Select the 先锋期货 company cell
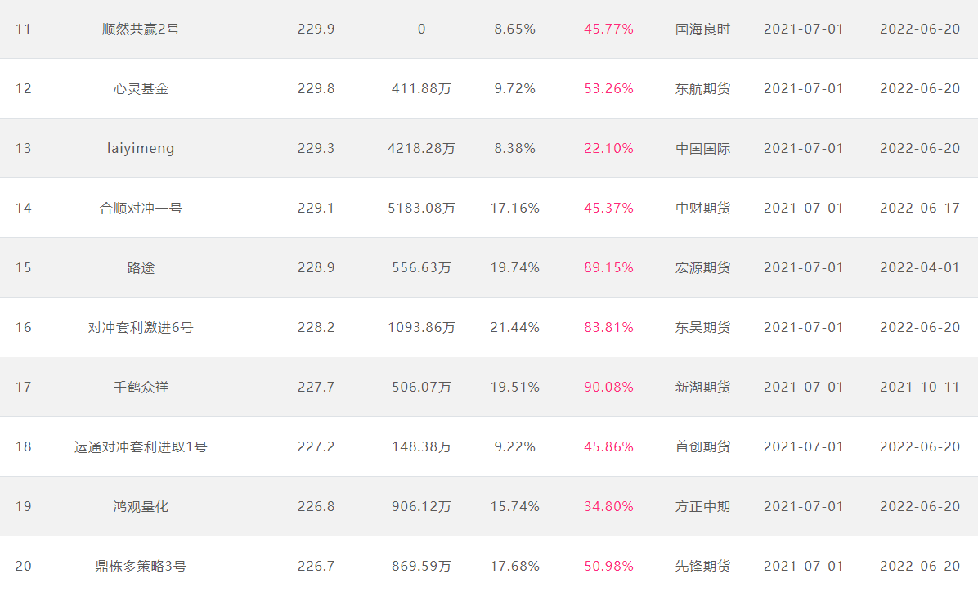Screen dimensions: 978x592 tap(702, 567)
